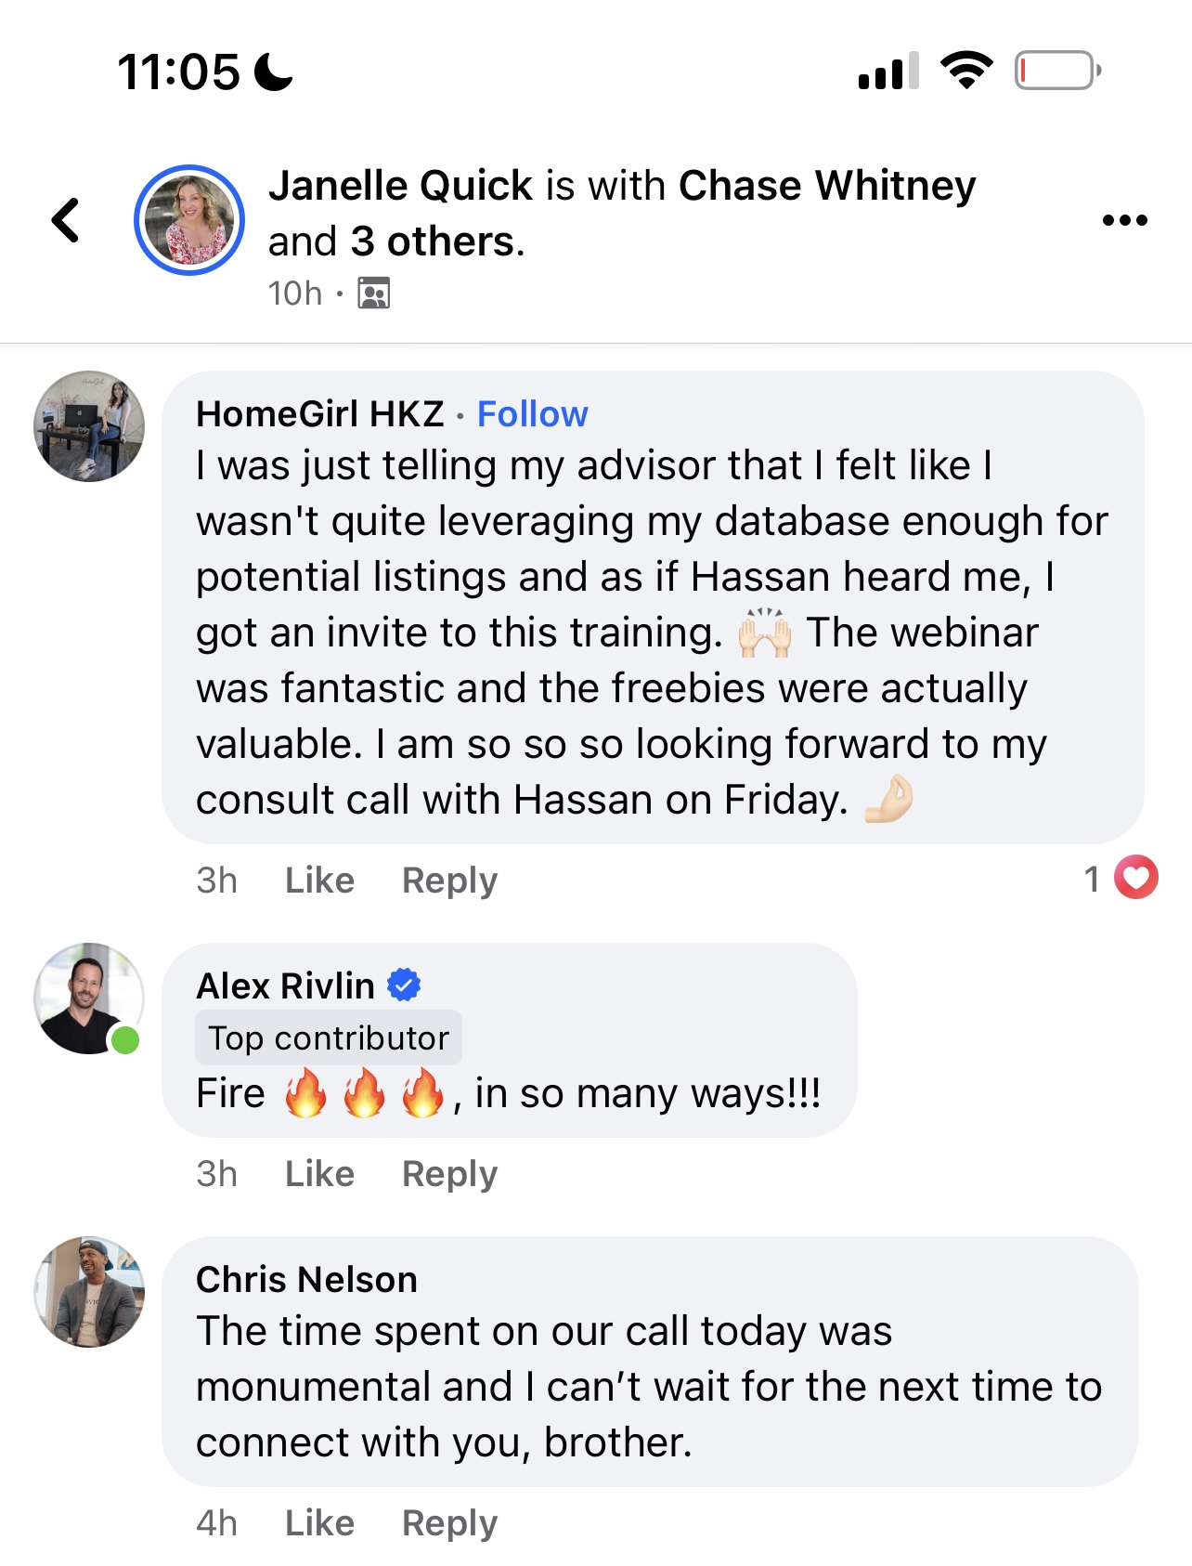Tap the heart reaction icon on HomeGirl's comment

tap(1135, 878)
